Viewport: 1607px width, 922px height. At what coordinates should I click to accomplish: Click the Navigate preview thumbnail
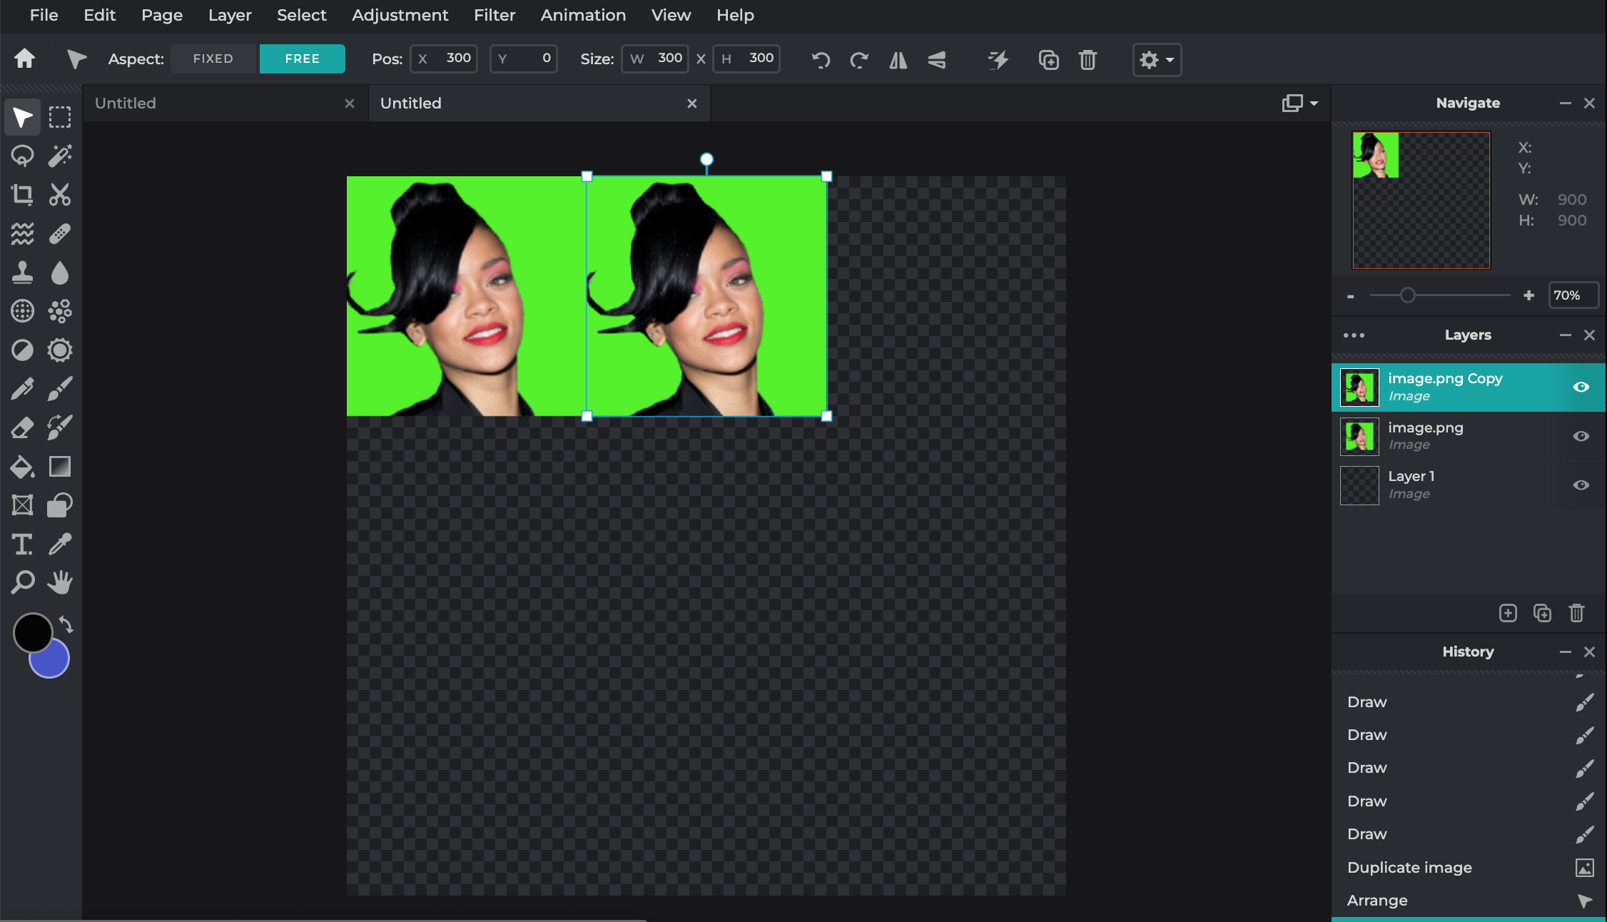(x=1421, y=201)
